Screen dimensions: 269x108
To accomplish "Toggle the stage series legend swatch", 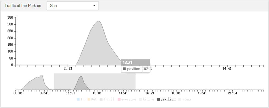I will 180,99.
